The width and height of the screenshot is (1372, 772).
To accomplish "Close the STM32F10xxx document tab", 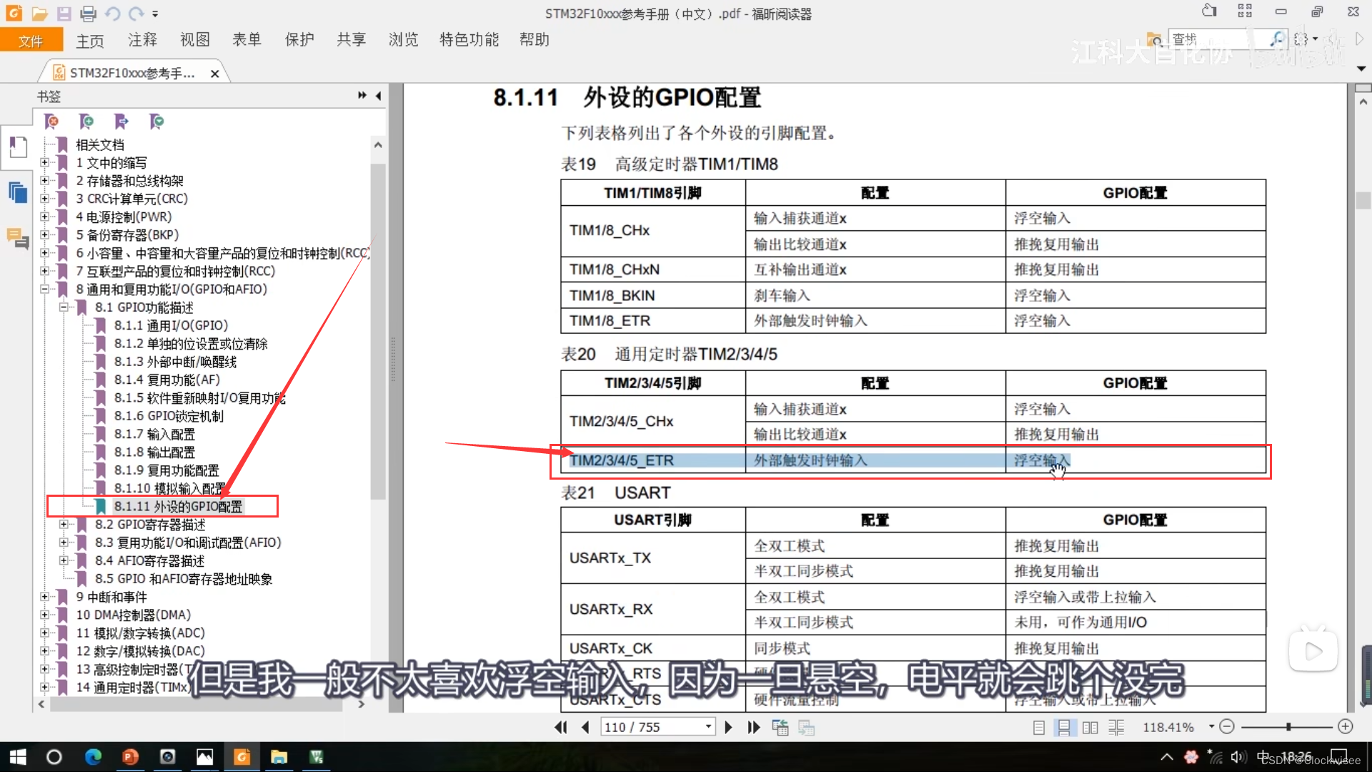I will 214,74.
